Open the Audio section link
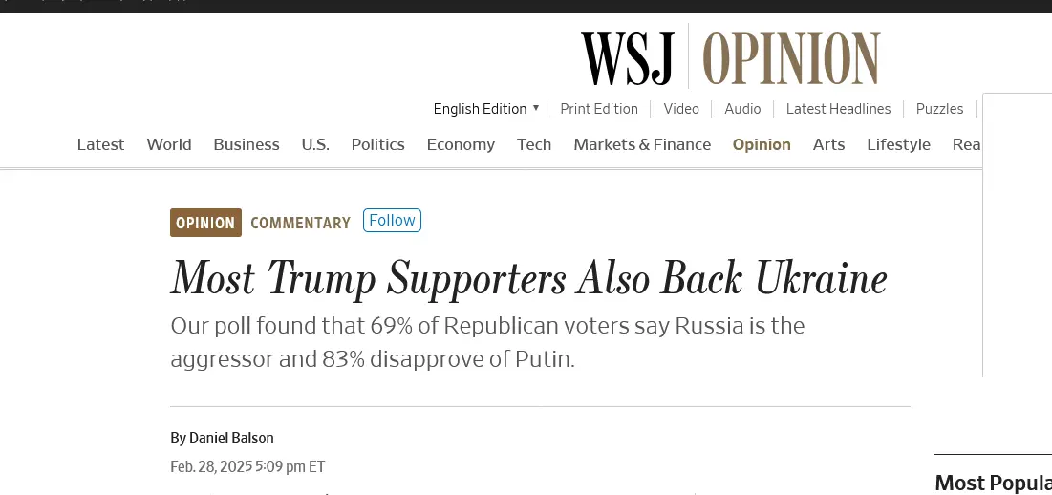 (x=742, y=109)
